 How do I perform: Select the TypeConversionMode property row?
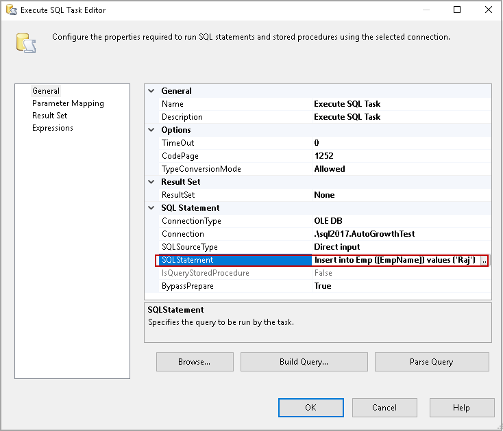point(325,169)
